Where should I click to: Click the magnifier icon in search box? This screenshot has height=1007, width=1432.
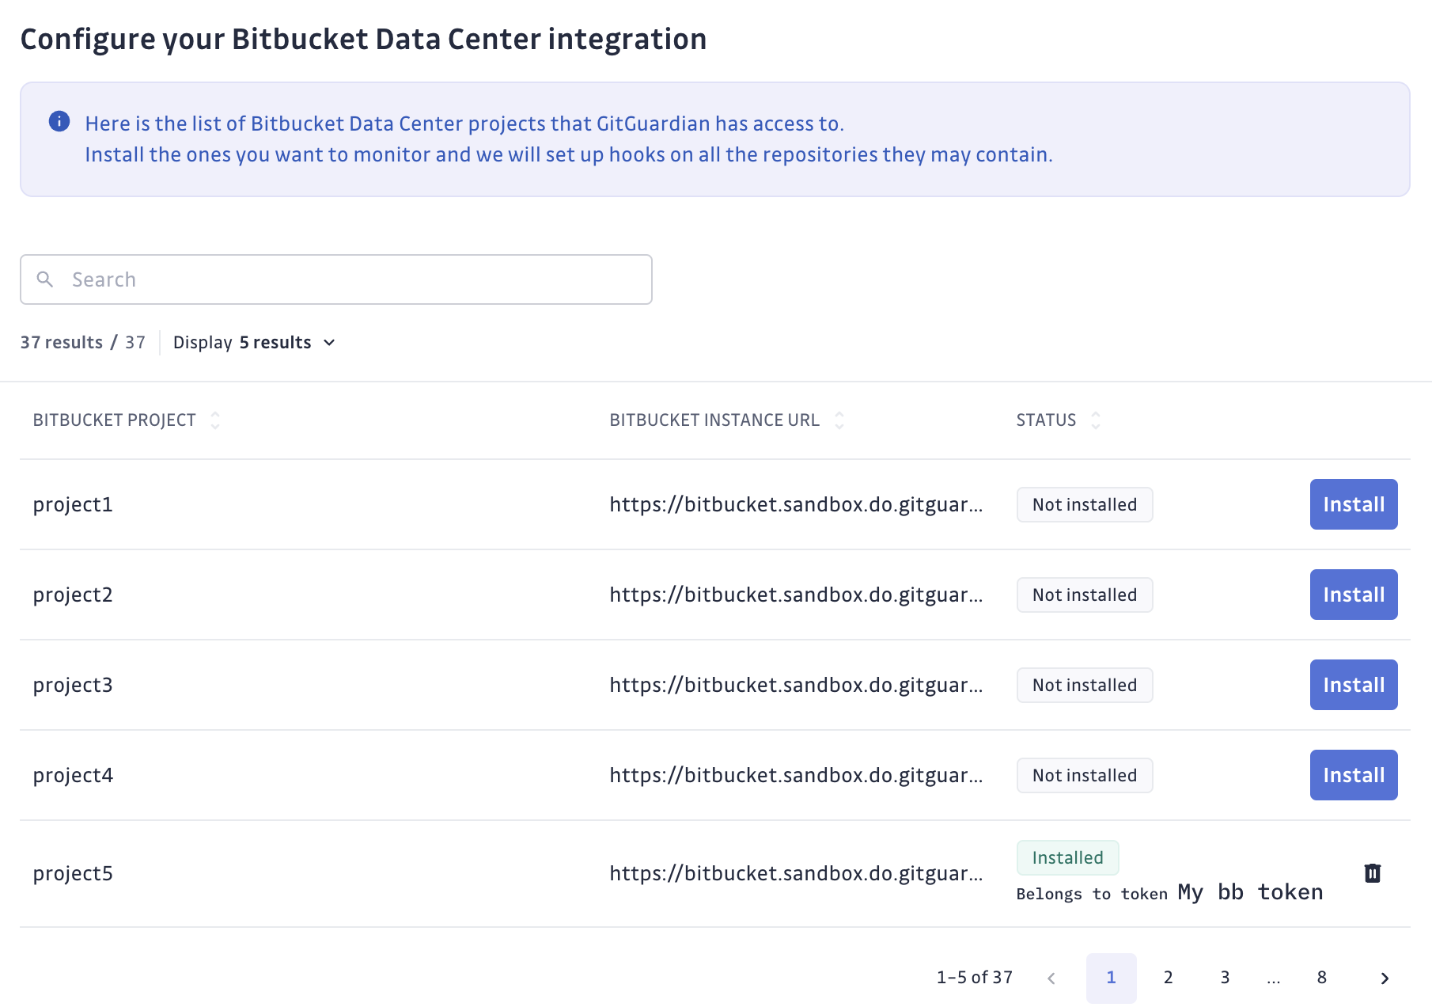(x=45, y=279)
